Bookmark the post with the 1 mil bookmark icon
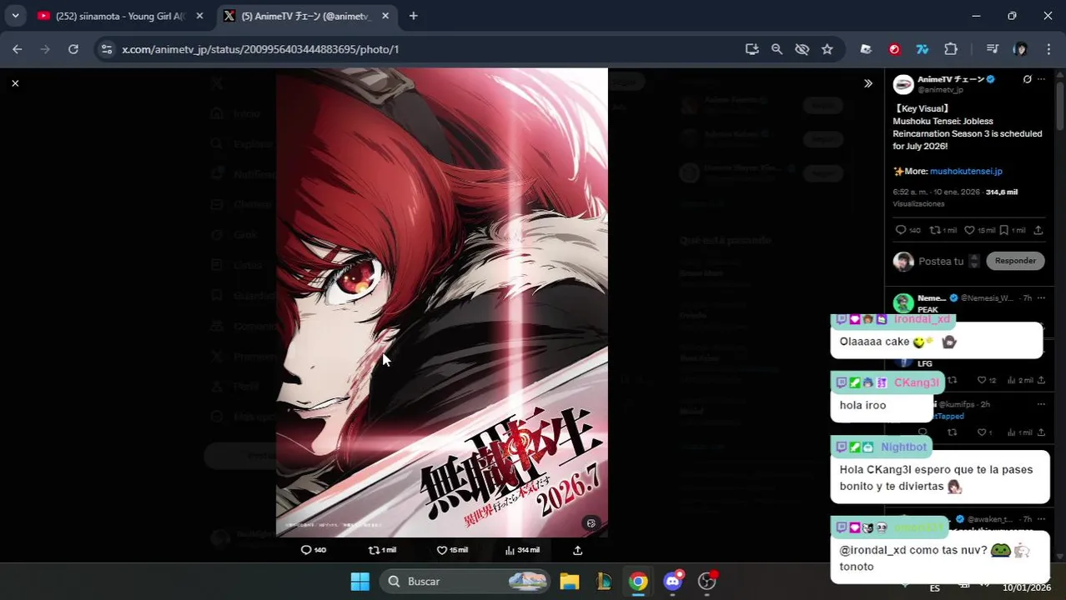The image size is (1066, 600). click(x=1013, y=230)
